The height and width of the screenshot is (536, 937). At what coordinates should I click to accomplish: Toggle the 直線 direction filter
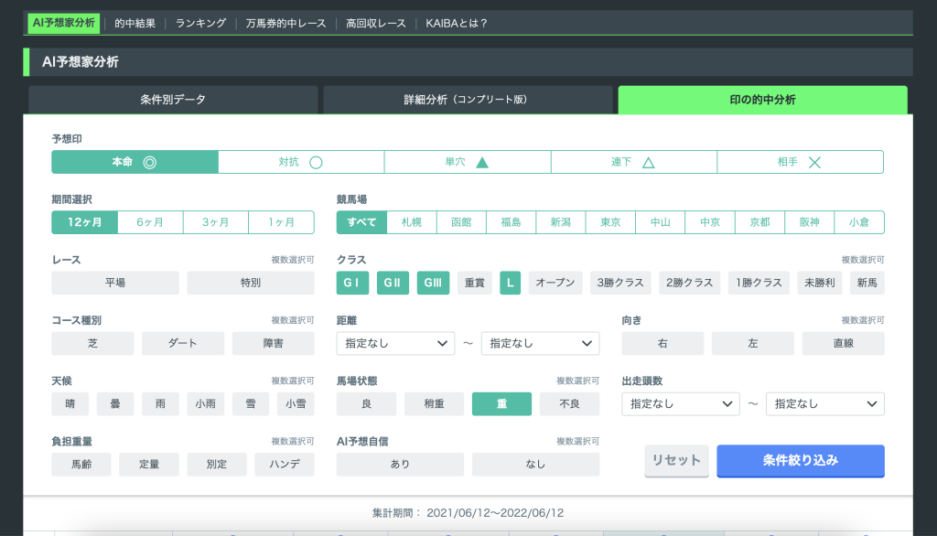coord(843,344)
